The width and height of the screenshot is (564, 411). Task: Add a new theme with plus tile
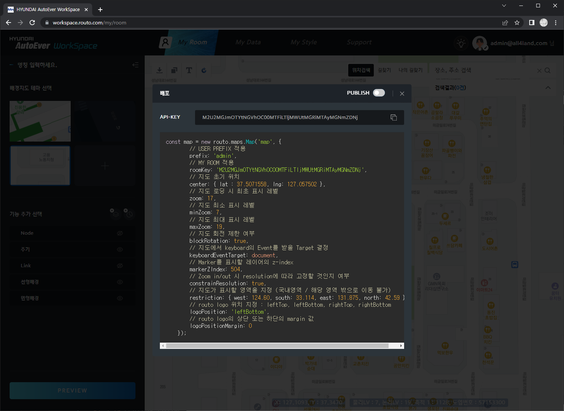coord(105,166)
